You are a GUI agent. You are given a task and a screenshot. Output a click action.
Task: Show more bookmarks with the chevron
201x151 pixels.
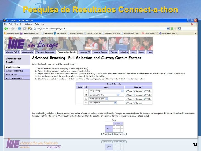click(x=195, y=33)
